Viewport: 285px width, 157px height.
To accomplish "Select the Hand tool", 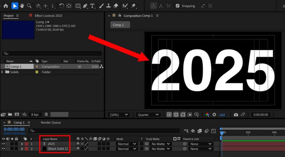I will point(22,6).
